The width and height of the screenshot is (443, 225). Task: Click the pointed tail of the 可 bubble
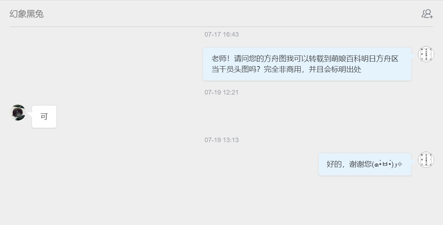point(30,114)
